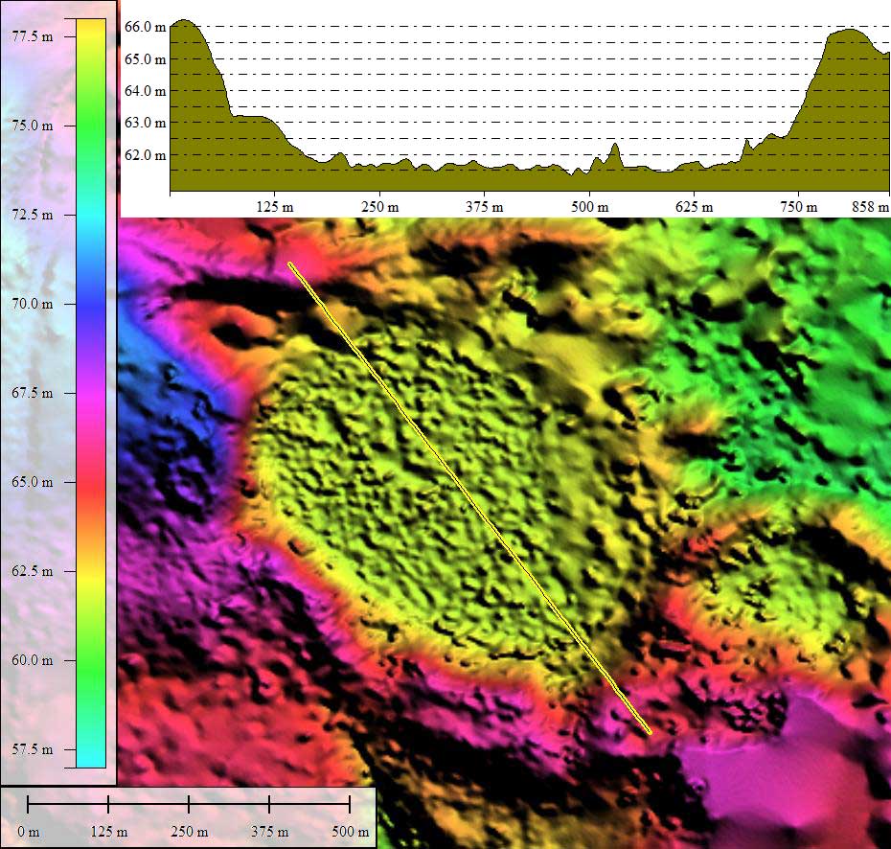
Task: Click the 77.5 m elevation legend label
Action: (x=33, y=36)
